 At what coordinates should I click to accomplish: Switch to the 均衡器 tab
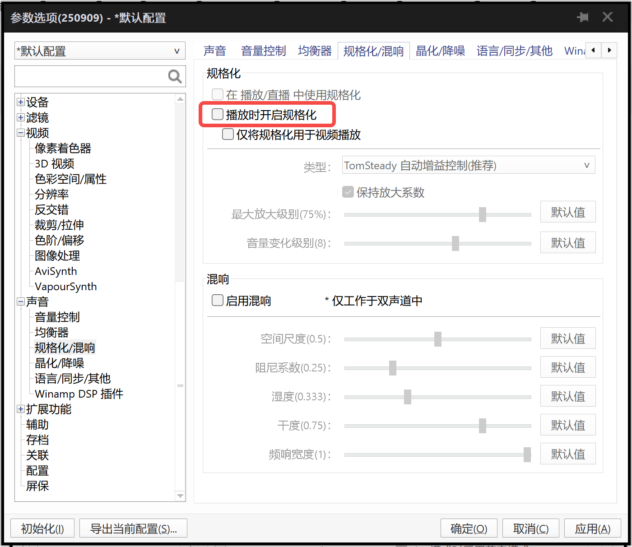click(315, 51)
